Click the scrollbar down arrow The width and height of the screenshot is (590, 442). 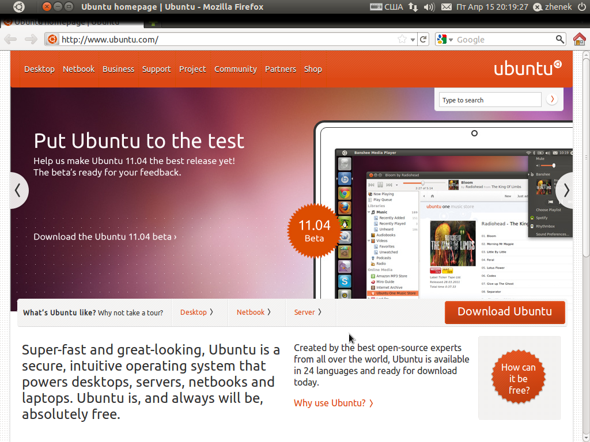tap(586, 437)
